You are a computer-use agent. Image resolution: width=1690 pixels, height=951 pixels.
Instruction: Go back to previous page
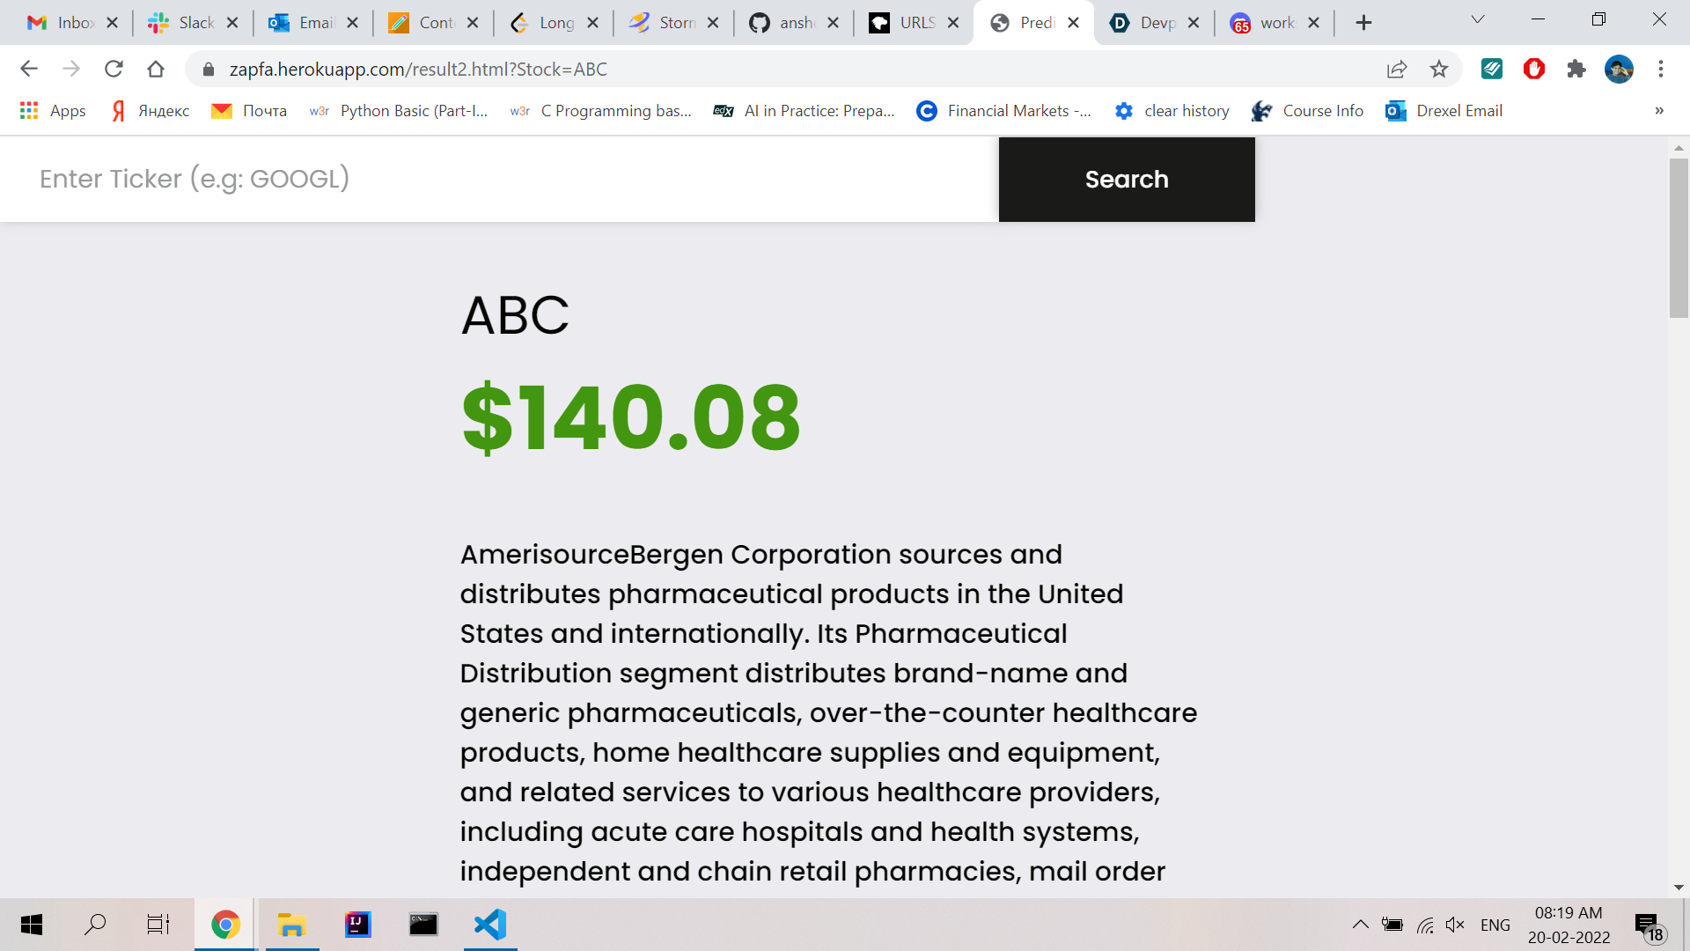[x=29, y=69]
